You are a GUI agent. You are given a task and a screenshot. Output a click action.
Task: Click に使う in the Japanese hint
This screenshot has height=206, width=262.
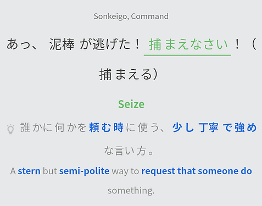coord(143,127)
